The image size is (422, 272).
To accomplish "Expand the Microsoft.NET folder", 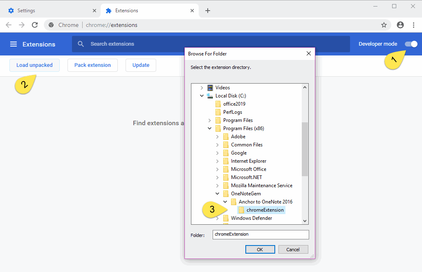I will coord(217,177).
